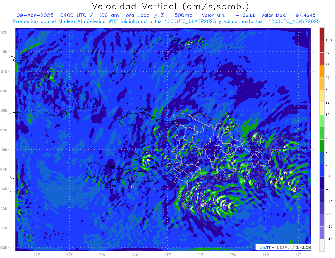
Task: Click the '9.5N' latitude label
Action: point(4,130)
